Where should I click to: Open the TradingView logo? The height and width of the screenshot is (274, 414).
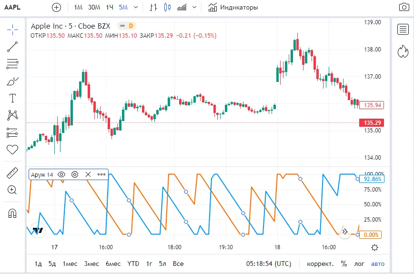[38, 231]
